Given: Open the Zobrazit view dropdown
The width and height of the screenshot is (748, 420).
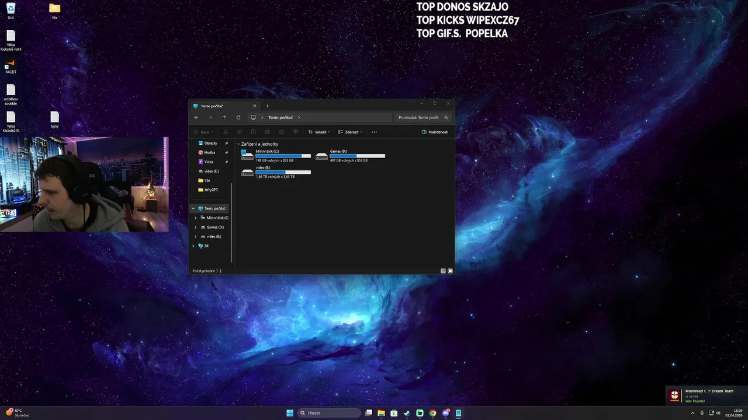Looking at the screenshot, I should [350, 132].
